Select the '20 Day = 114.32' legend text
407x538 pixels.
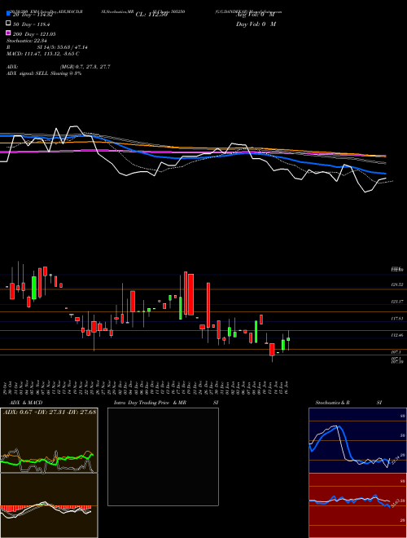(32, 15)
